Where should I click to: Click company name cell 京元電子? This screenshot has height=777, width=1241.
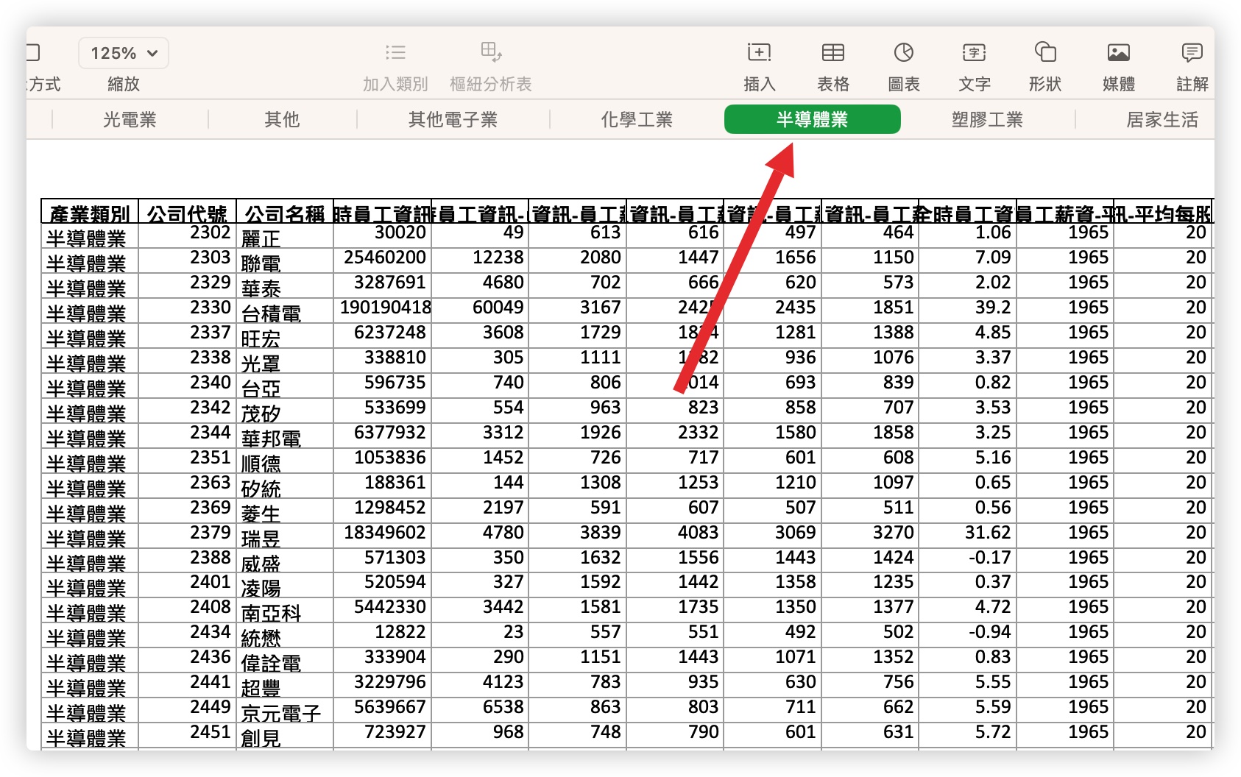tap(284, 711)
